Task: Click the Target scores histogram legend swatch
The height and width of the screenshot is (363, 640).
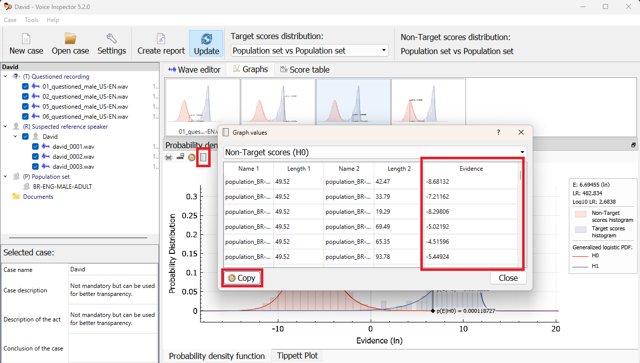Action: [x=580, y=228]
